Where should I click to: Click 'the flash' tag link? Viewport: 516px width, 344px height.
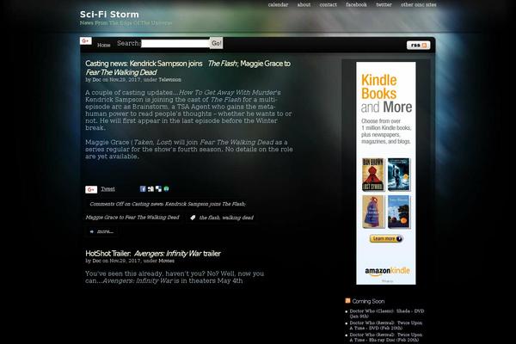(209, 218)
